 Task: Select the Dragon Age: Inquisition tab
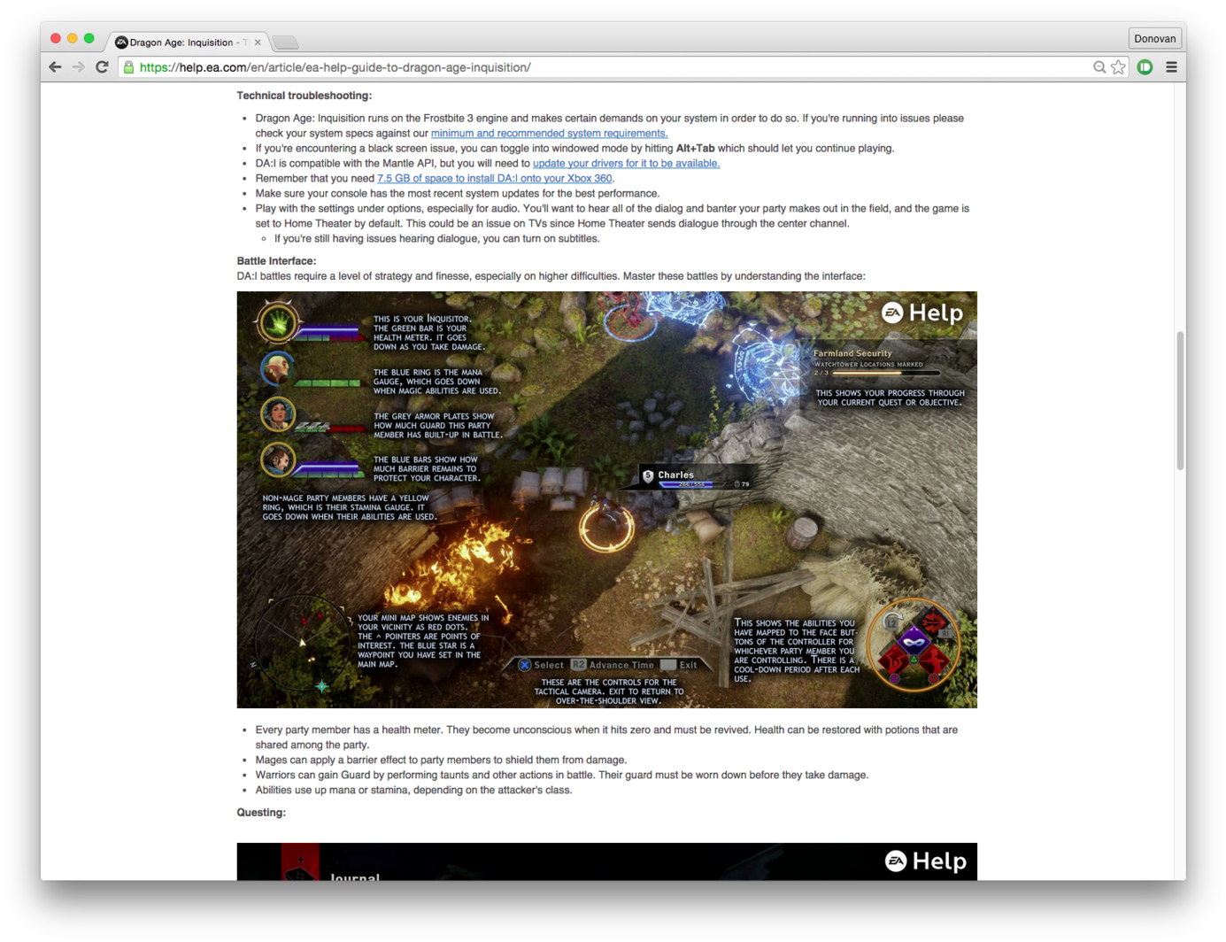[188, 42]
